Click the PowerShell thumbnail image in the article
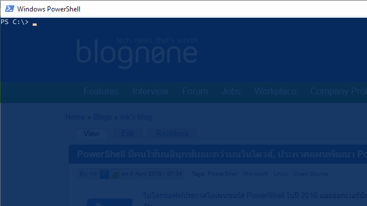 (110, 202)
